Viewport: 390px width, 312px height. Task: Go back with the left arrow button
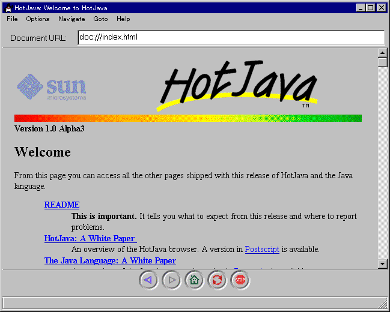(x=148, y=280)
